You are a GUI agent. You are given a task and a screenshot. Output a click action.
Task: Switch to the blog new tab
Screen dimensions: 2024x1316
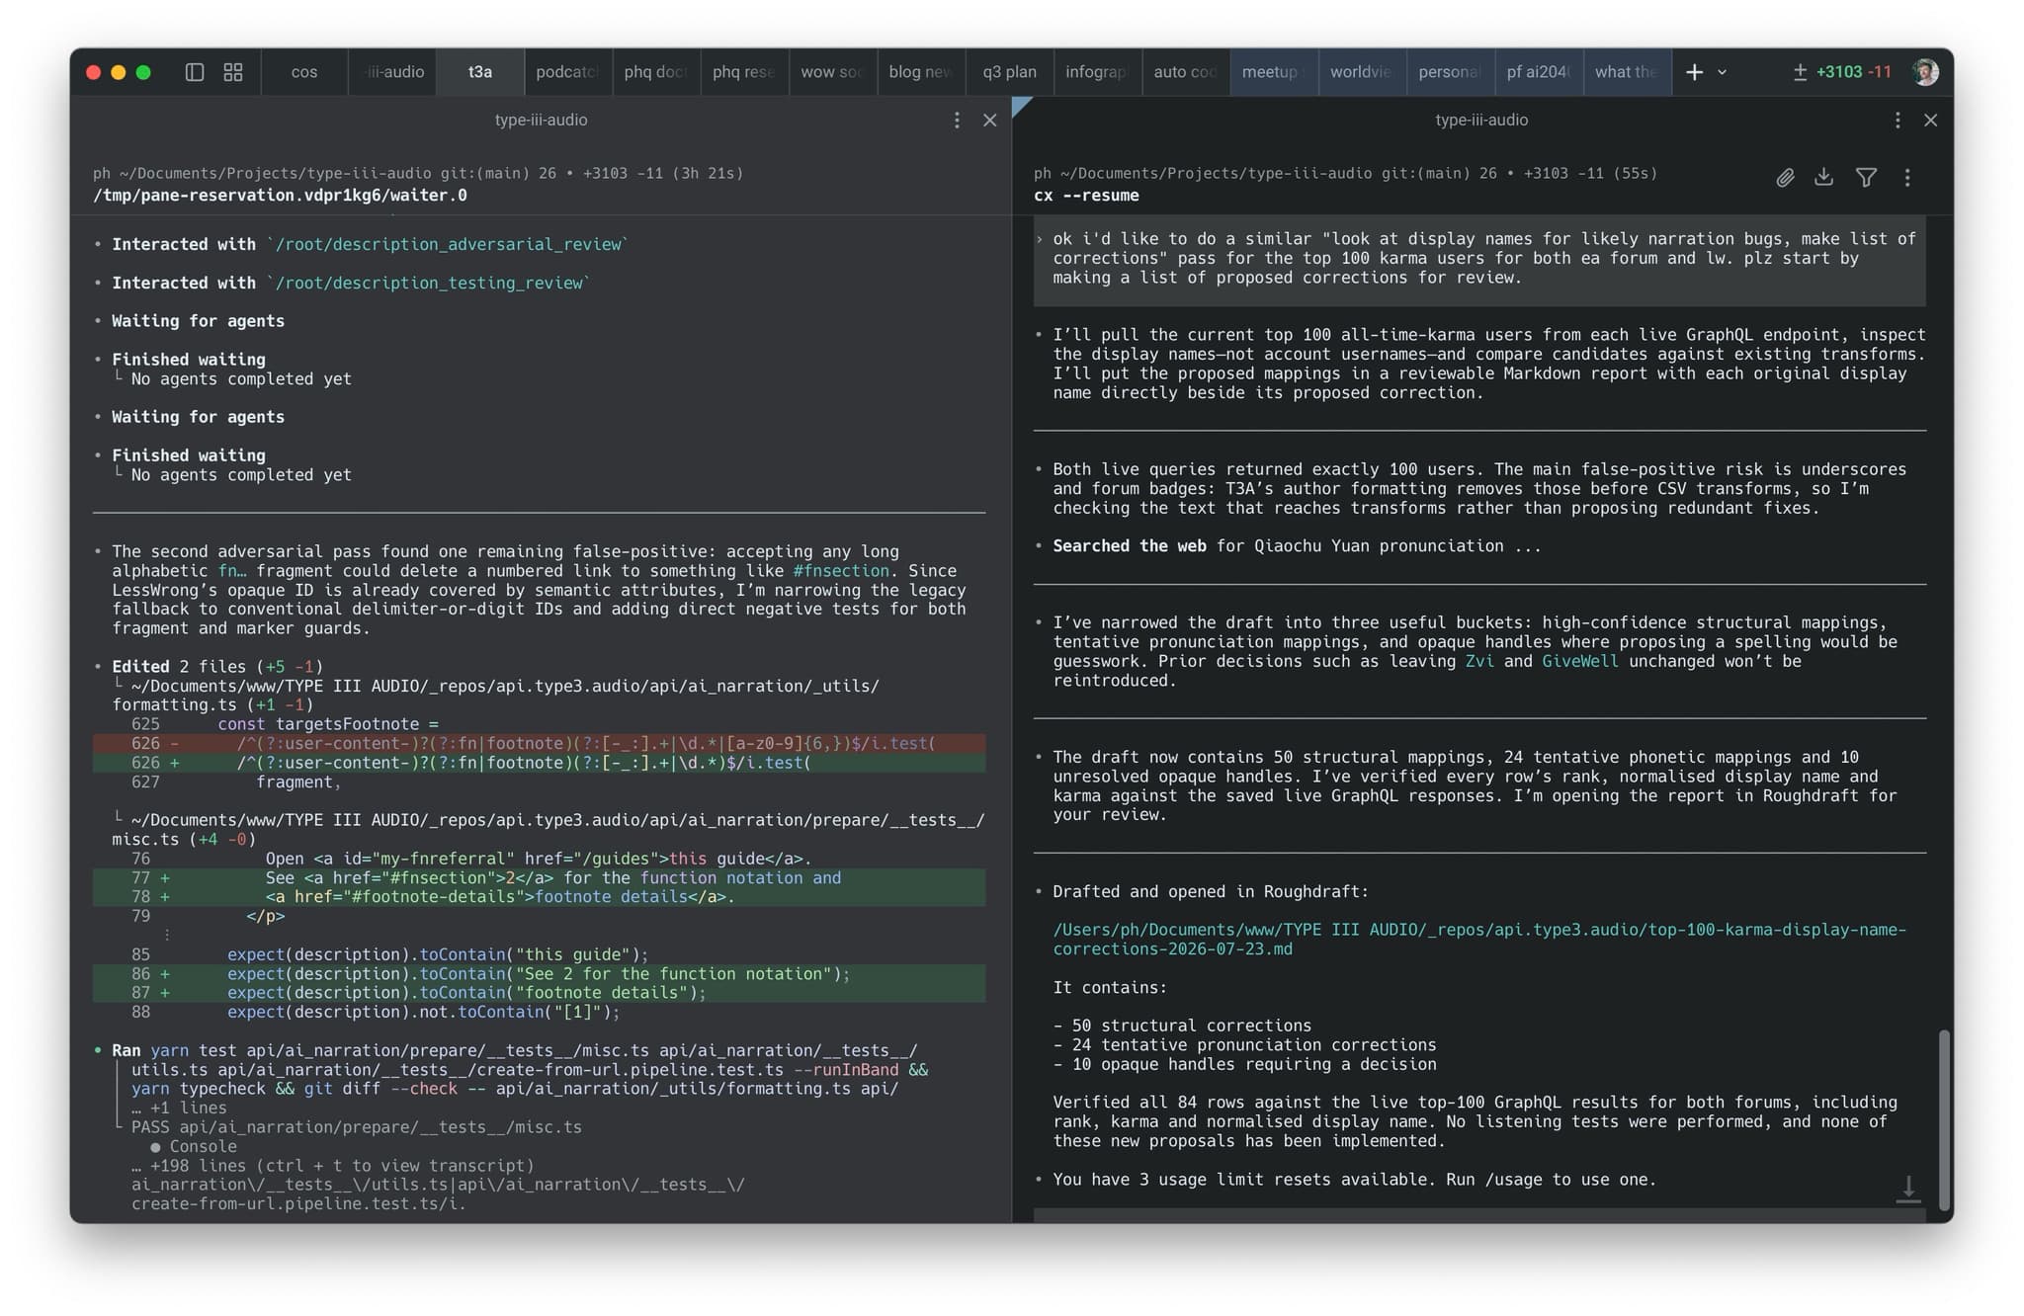(x=921, y=72)
